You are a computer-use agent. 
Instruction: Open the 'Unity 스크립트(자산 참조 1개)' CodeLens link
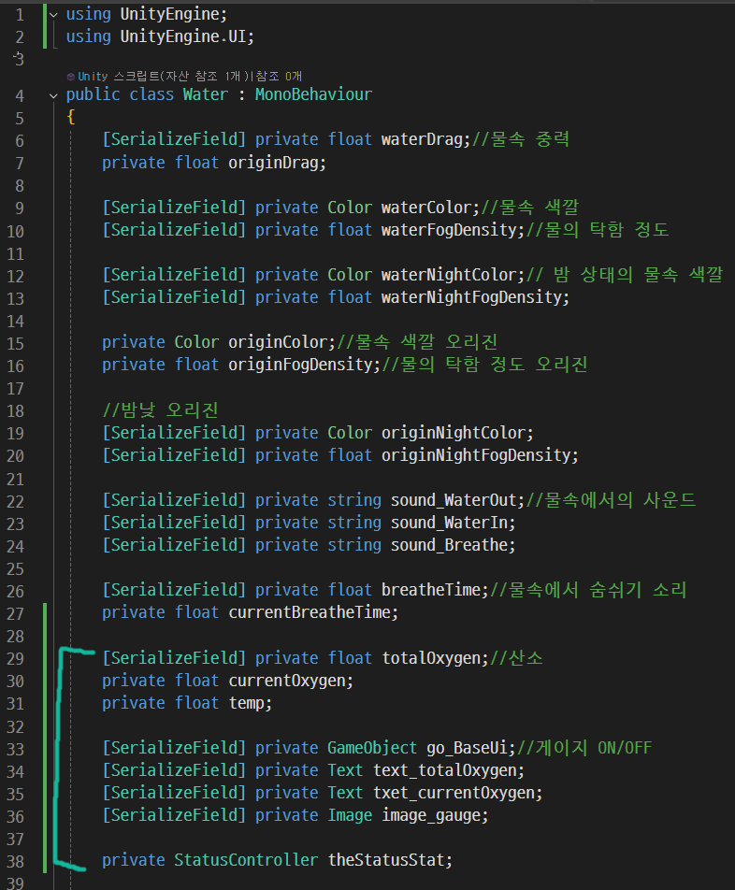pos(166,76)
